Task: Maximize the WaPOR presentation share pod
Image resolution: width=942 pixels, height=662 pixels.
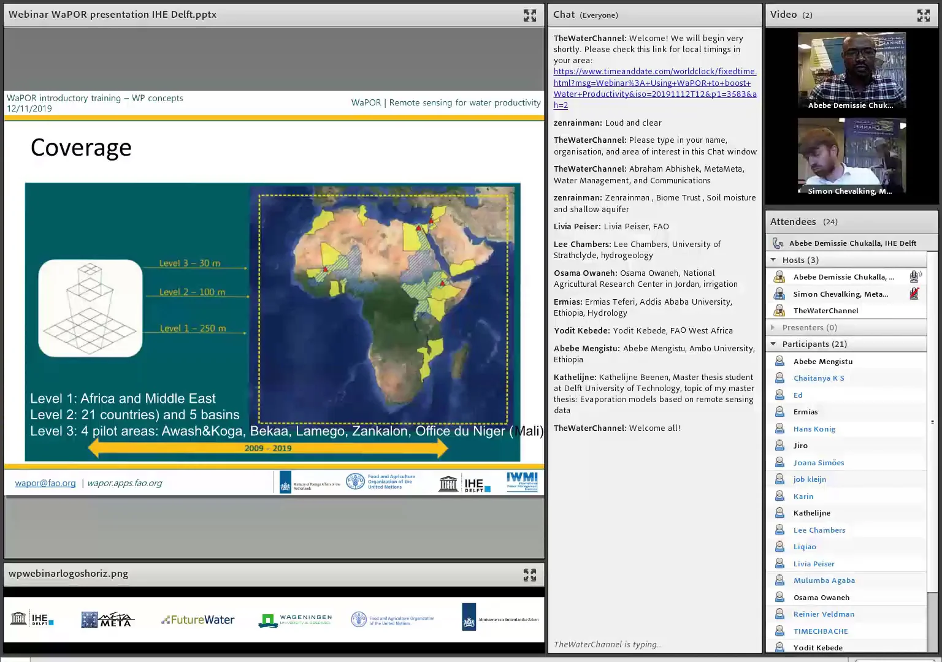Action: (530, 15)
